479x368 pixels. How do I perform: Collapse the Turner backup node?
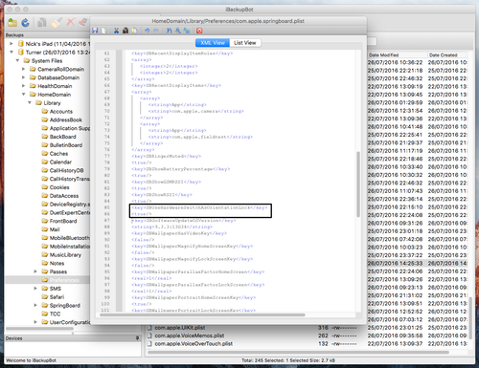(11, 52)
